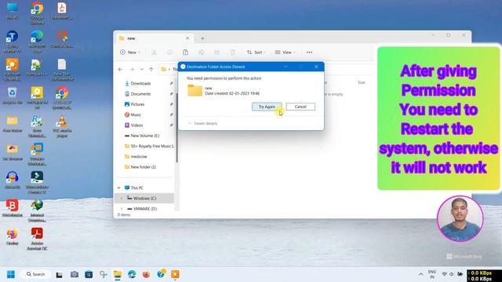502x282 pixels.
Task: Select New Volume (E:) in sidebar
Action: pyautogui.click(x=144, y=136)
